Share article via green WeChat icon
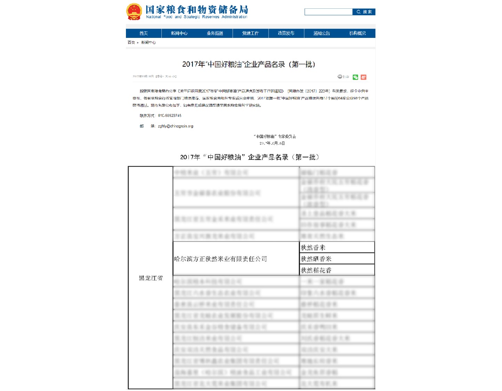Image resolution: width=502 pixels, height=391 pixels. [355, 77]
